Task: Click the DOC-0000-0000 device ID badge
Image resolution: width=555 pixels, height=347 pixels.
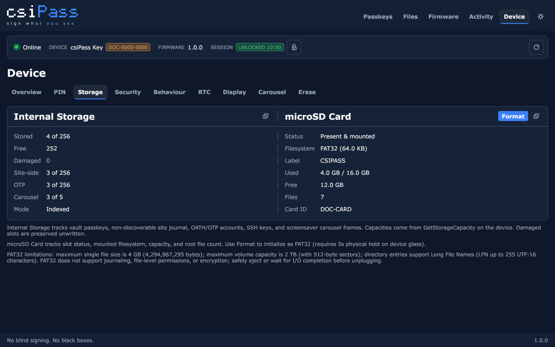Action: (x=128, y=47)
